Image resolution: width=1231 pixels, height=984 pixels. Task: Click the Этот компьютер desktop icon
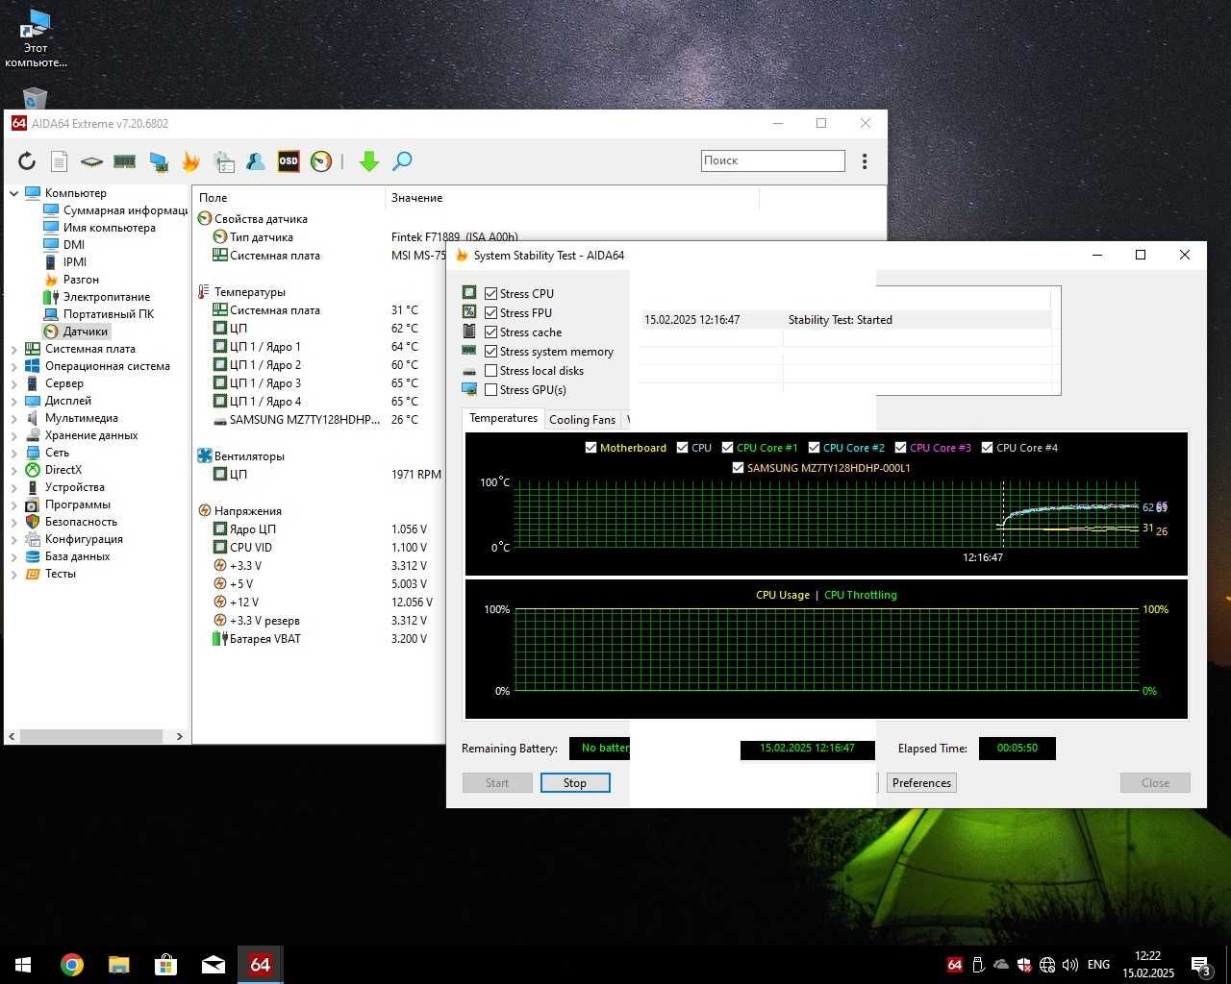(x=36, y=38)
